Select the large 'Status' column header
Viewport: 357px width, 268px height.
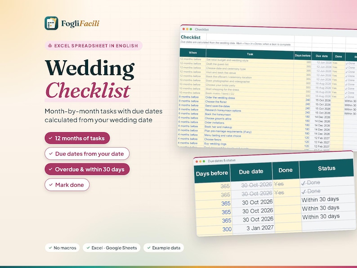(326, 168)
